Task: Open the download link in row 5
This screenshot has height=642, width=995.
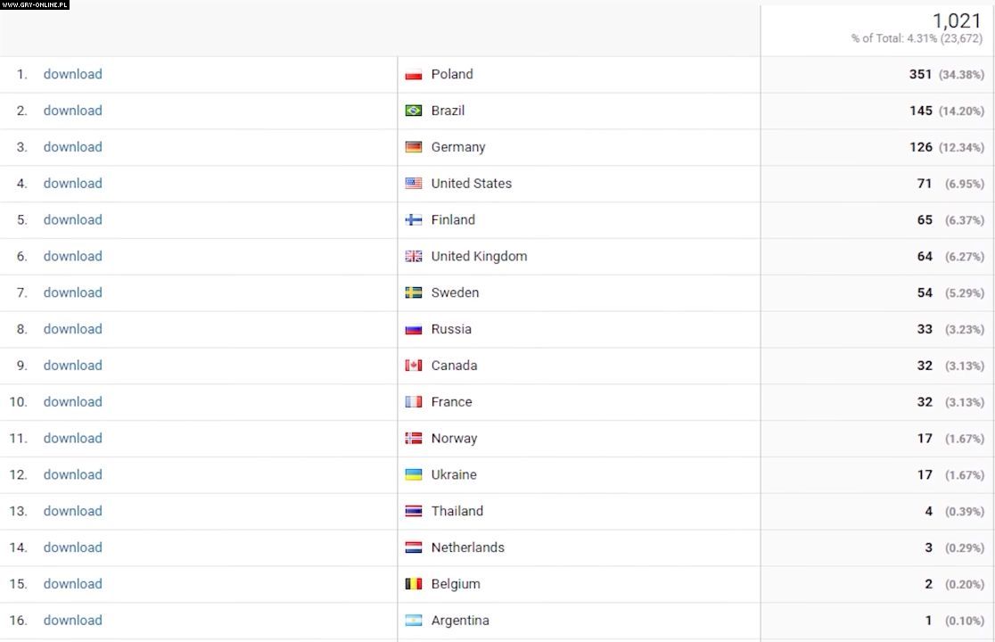Action: pos(73,219)
